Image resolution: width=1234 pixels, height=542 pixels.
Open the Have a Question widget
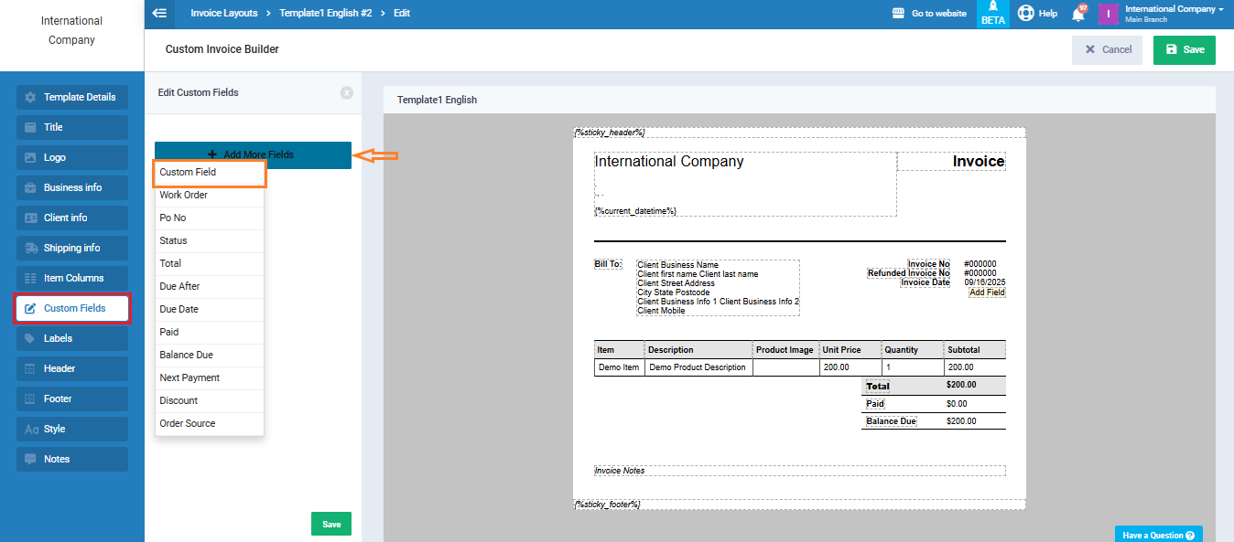coord(1158,535)
